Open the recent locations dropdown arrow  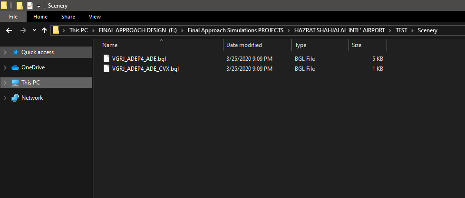34,30
